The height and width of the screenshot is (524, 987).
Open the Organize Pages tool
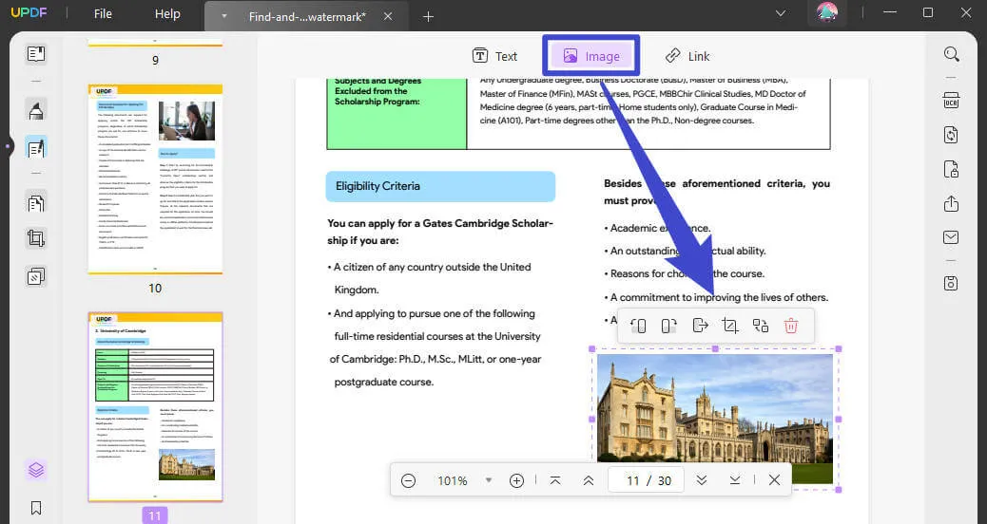(36, 203)
